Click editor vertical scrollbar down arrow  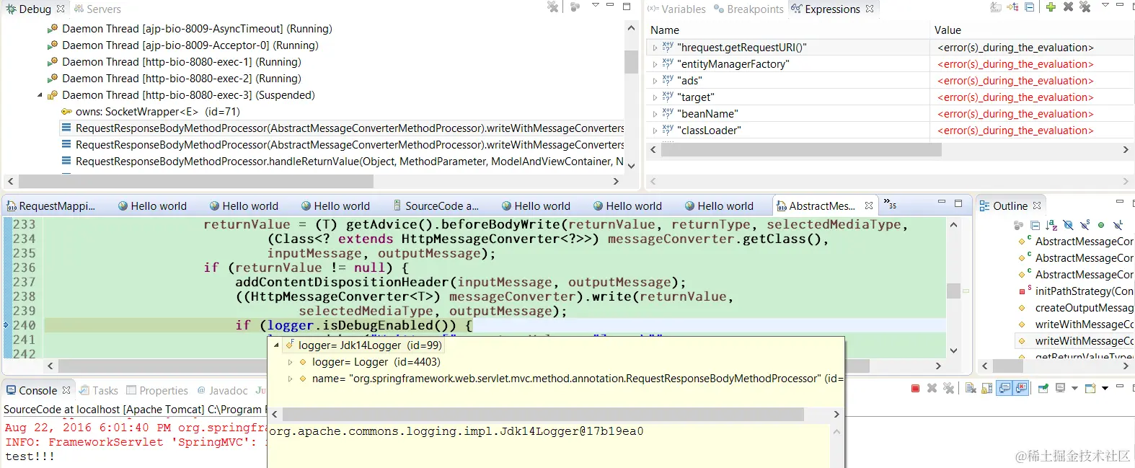coord(953,350)
